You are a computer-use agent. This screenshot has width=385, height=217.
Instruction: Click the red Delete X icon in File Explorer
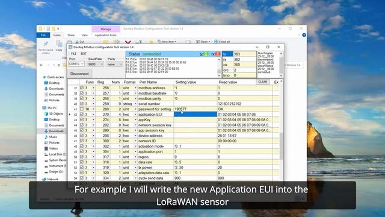click(x=128, y=42)
